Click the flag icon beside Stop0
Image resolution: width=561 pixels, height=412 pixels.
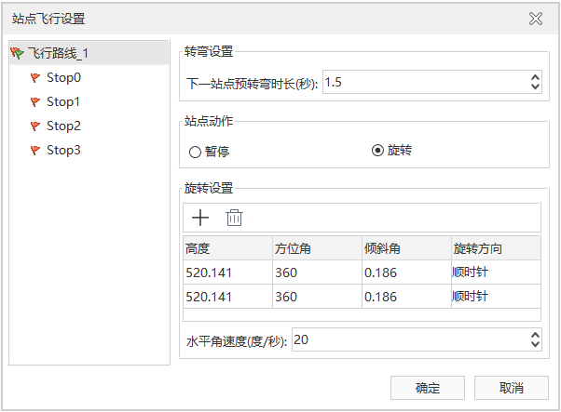35,78
